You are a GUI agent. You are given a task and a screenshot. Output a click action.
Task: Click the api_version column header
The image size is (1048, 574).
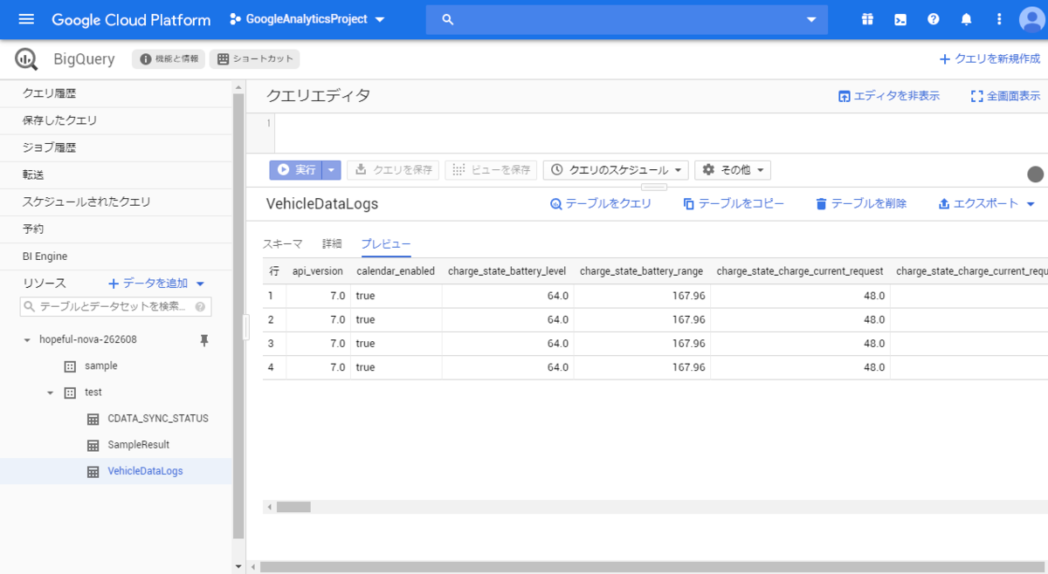(318, 271)
